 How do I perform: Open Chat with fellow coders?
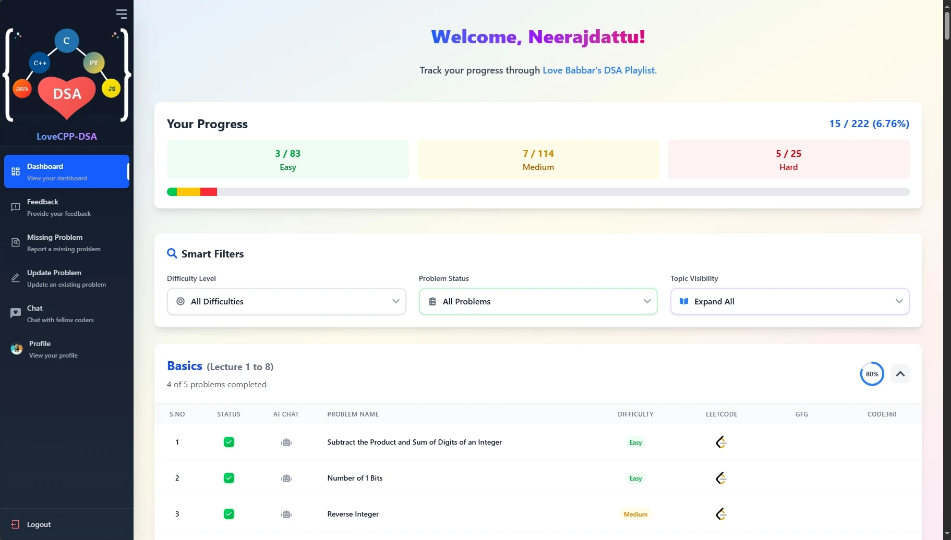coord(16,313)
